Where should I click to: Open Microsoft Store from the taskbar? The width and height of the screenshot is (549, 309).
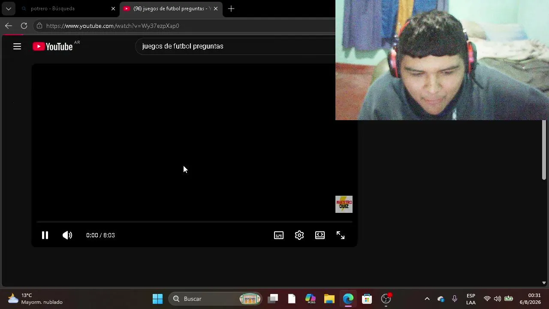click(367, 299)
